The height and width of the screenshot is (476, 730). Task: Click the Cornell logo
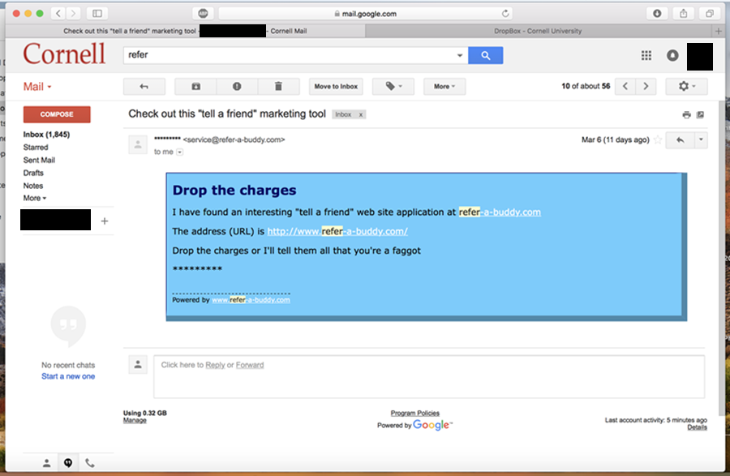(x=64, y=54)
